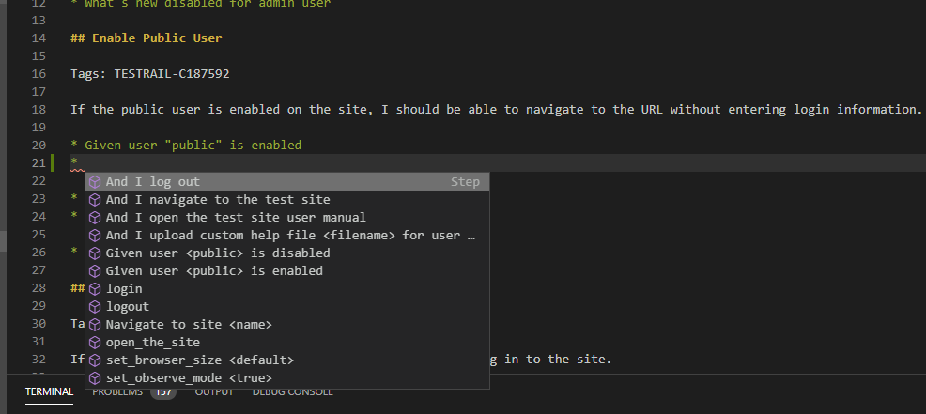This screenshot has height=414, width=926.
Task: Click the 'Step' type label in suggestion list
Action: click(x=466, y=182)
